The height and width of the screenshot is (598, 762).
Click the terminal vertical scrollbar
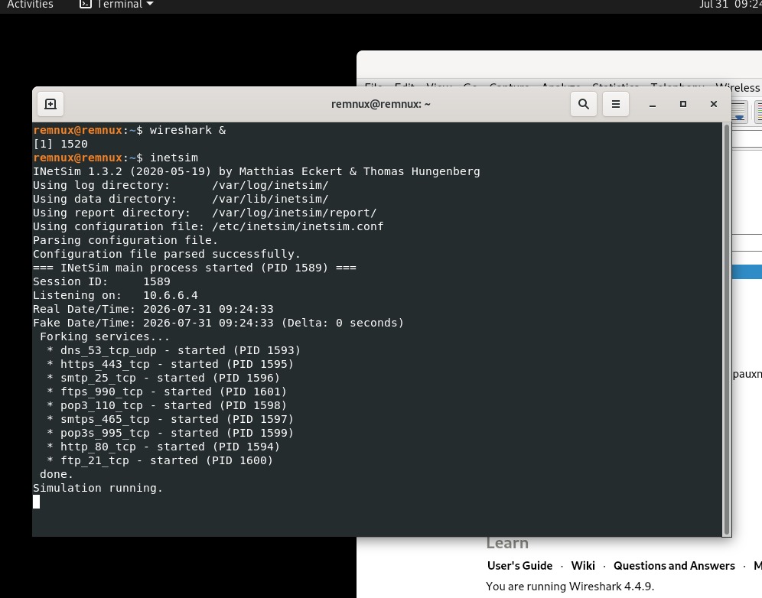(x=727, y=330)
